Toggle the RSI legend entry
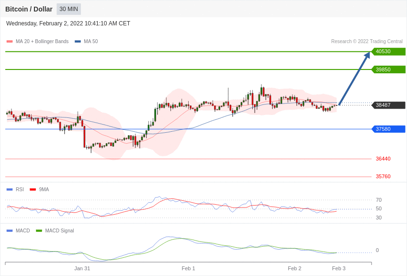 click(x=15, y=190)
